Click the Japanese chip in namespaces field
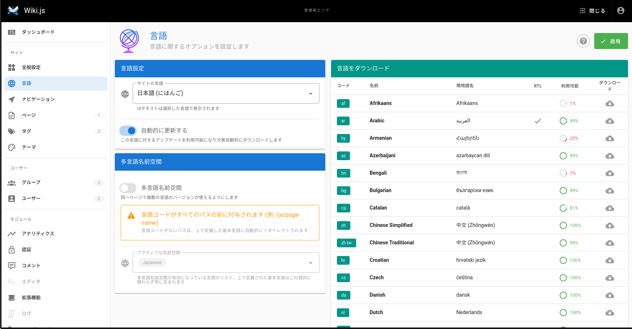This screenshot has width=632, height=329. point(152,263)
